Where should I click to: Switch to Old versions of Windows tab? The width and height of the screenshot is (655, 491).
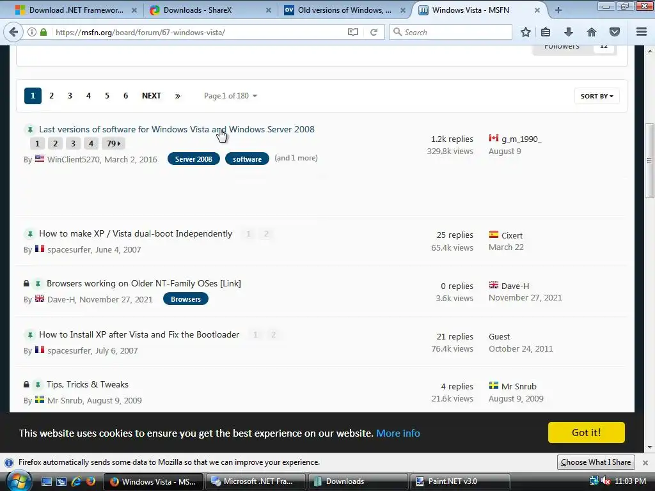pos(345,10)
